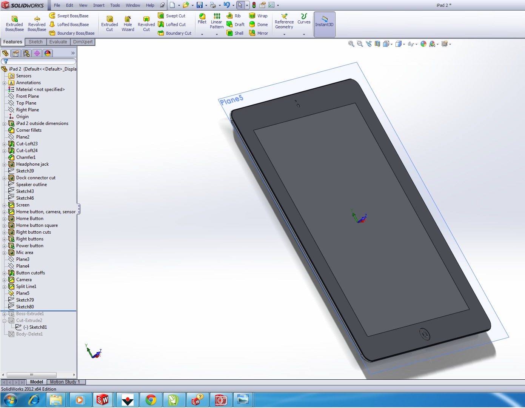Open the PropertyManager panel tab icon
The height and width of the screenshot is (408, 525).
(16, 53)
